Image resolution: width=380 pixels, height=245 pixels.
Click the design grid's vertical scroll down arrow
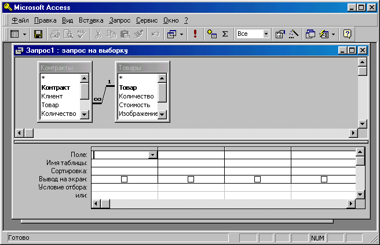(360, 194)
